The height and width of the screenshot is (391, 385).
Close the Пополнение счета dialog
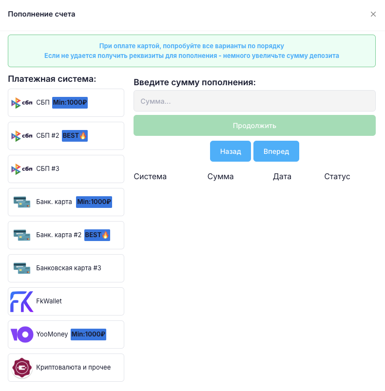click(x=373, y=14)
